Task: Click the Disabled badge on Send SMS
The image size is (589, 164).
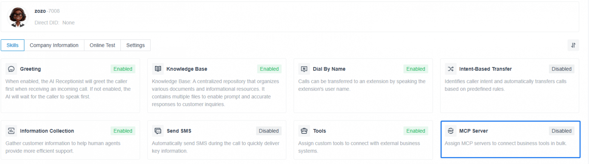Action: pos(269,131)
